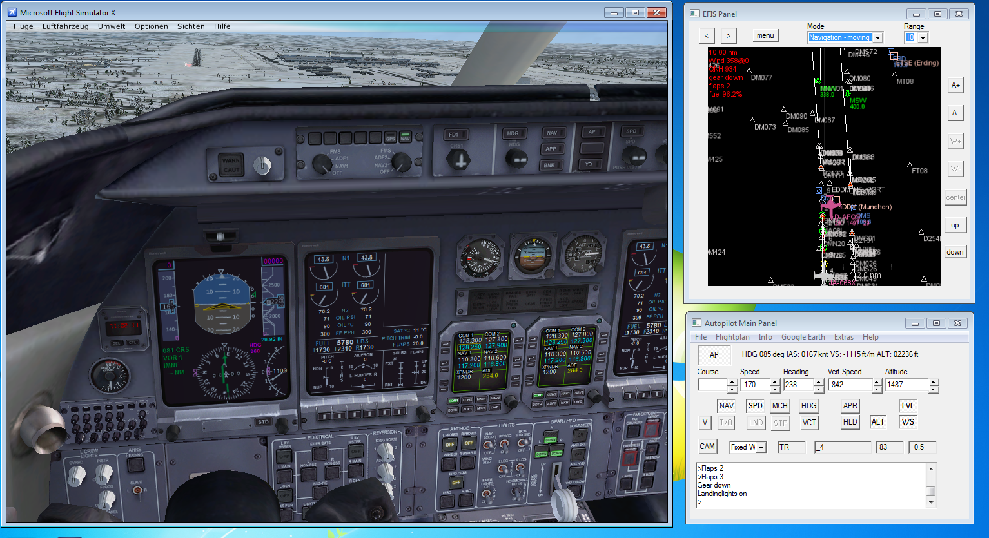Open the Extras menu in Autopilot panel
The image size is (989, 538).
[844, 337]
